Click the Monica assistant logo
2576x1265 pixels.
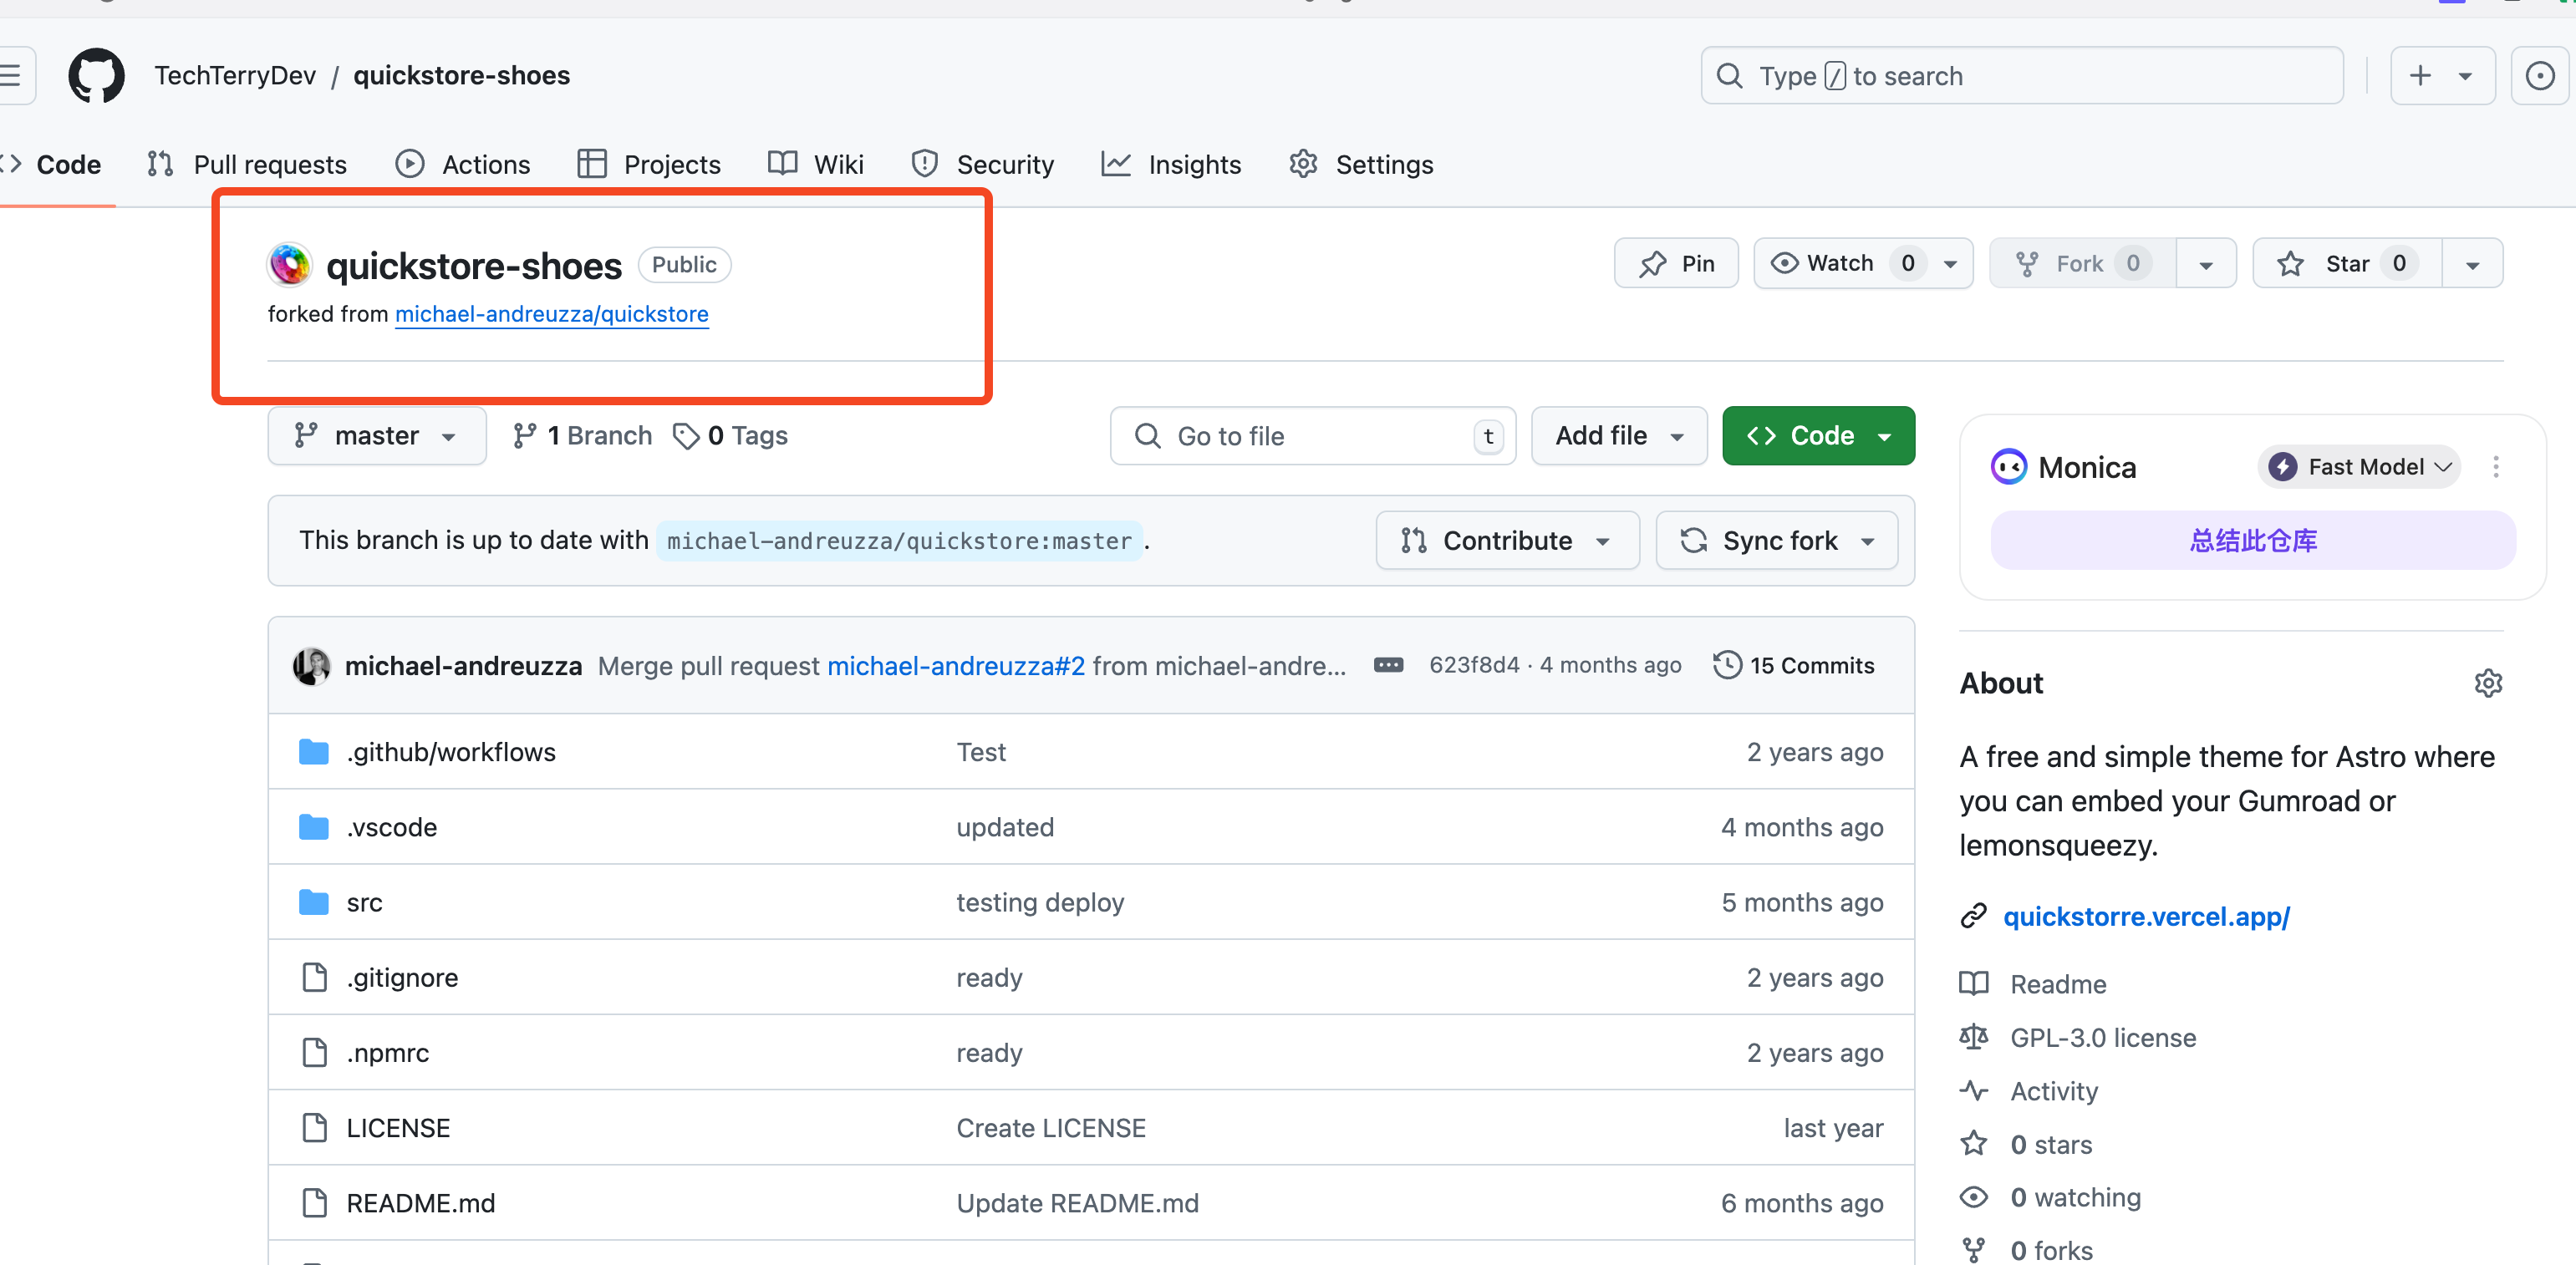pyautogui.click(x=2008, y=467)
